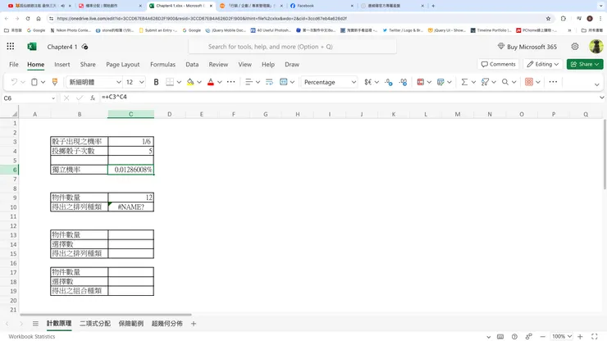
Task: Open the 保險範例 sheet tab
Action: pos(131,324)
